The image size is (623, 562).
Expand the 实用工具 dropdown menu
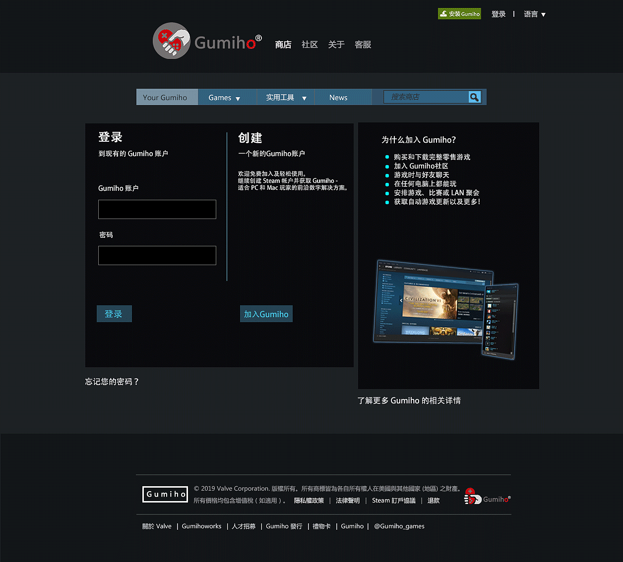286,98
